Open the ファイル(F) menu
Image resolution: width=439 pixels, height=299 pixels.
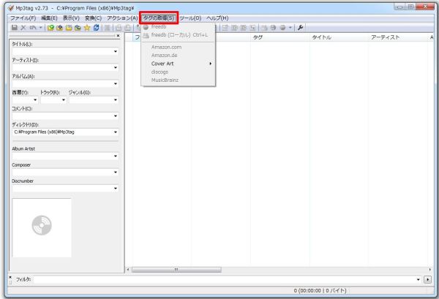click(x=23, y=18)
